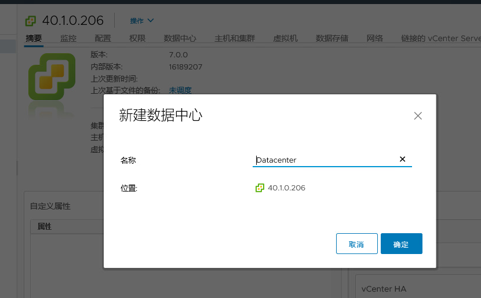
Task: Clear the name field with its X icon
Action: [402, 159]
